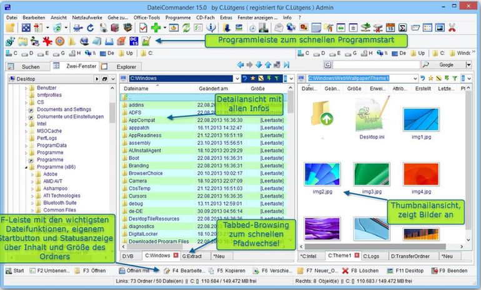The image size is (481, 290).
Task: Click F2 Umbenen button
Action: (50, 271)
